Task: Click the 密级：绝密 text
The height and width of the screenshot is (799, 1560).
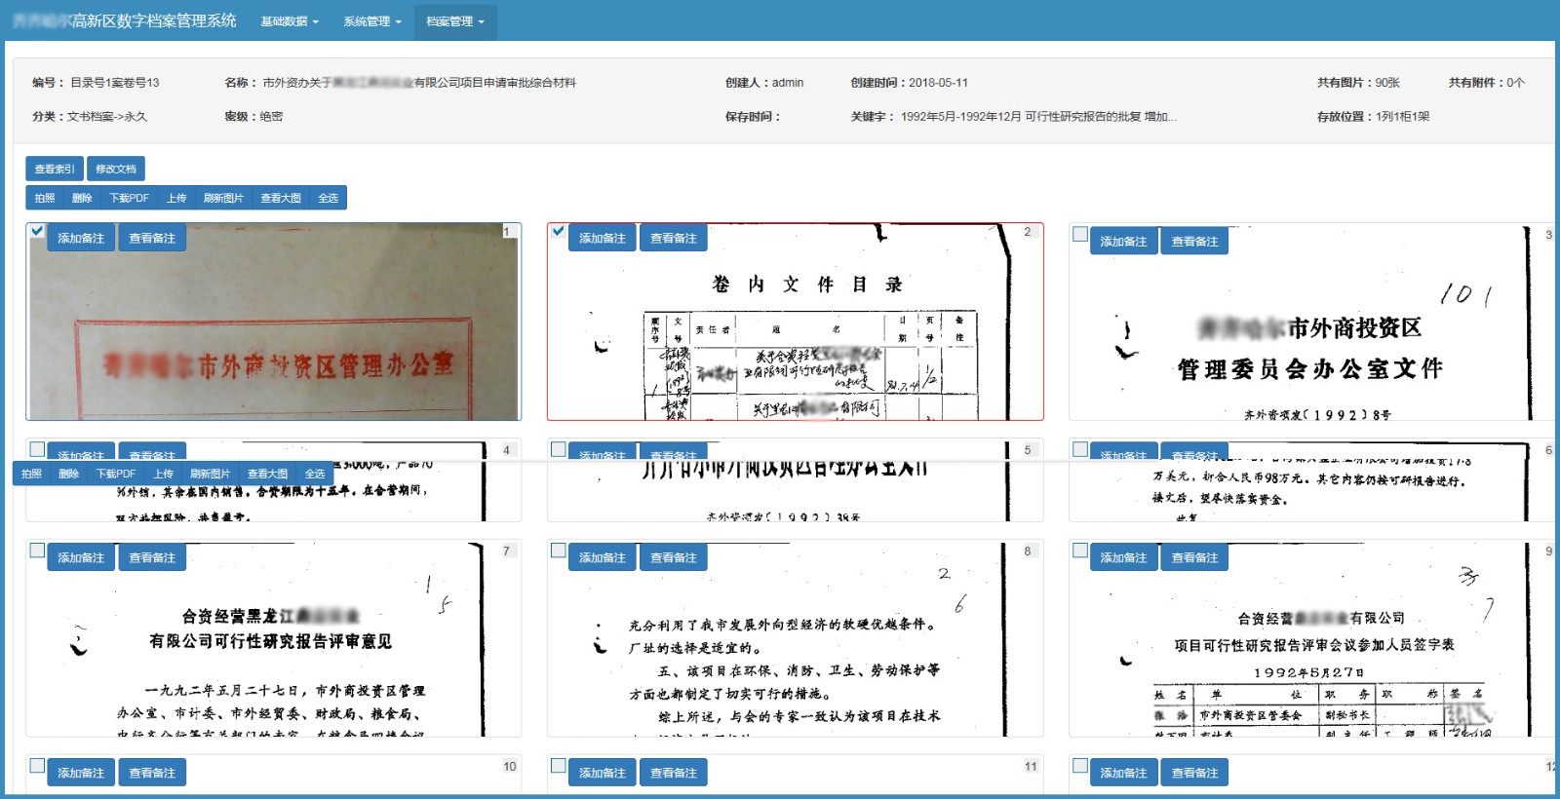Action: [253, 116]
